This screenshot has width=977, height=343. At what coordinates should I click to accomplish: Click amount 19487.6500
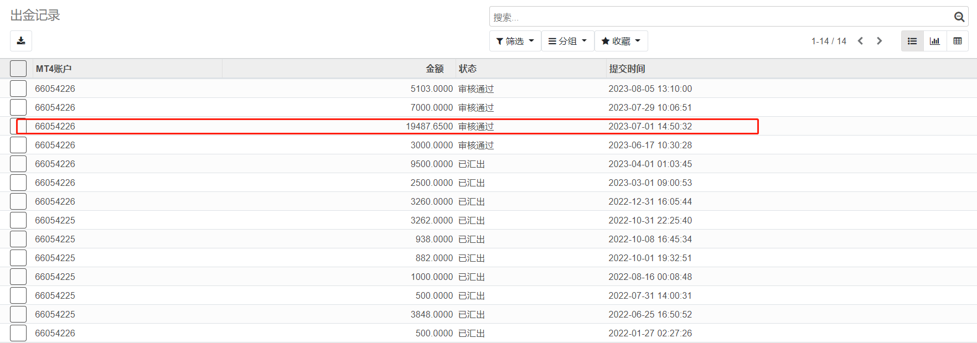(430, 126)
